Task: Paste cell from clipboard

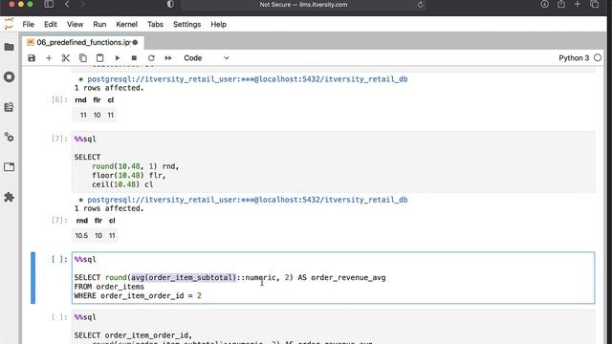Action: [x=99, y=58]
